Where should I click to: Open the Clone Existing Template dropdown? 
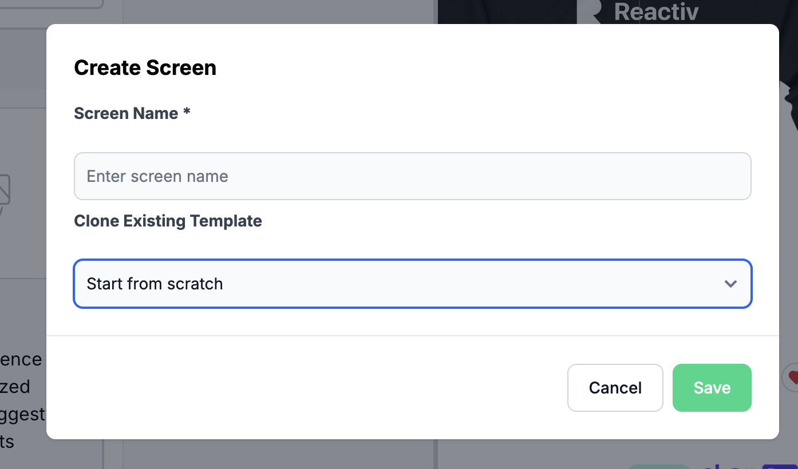tap(412, 284)
